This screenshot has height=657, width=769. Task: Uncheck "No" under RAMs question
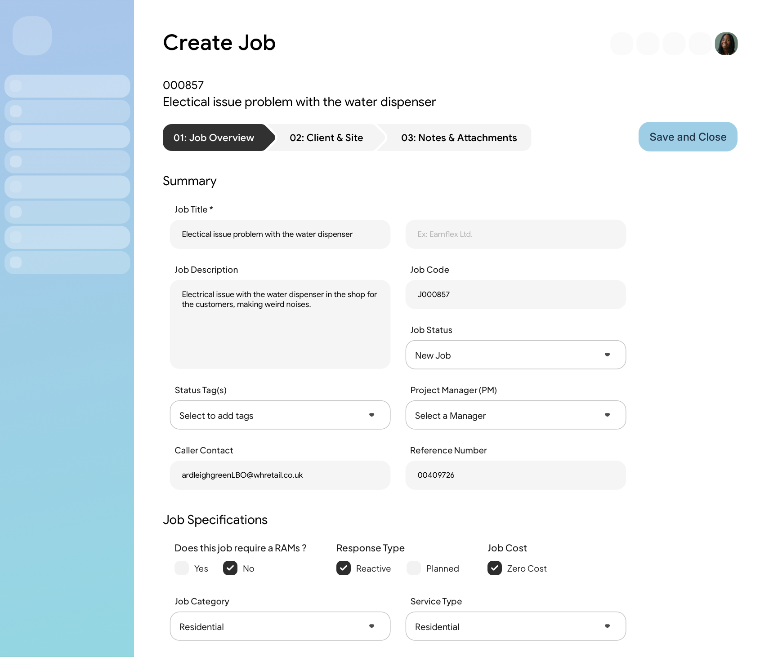(x=230, y=568)
